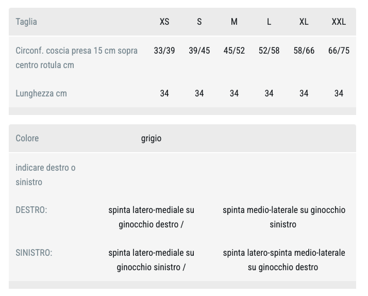368x296 pixels.
Task: Select the 39/45 circumference value
Action: (x=199, y=51)
